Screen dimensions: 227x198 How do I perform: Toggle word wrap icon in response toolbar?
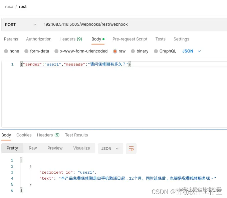click(x=131, y=148)
